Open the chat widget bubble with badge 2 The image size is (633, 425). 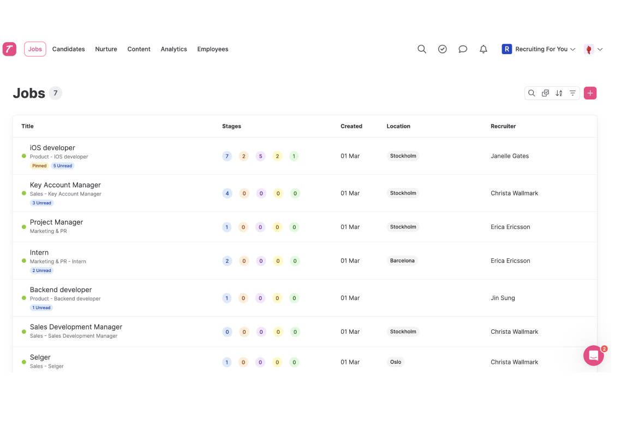(594, 356)
